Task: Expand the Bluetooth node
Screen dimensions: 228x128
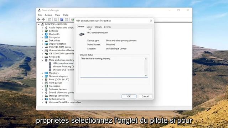Action: click(42, 34)
